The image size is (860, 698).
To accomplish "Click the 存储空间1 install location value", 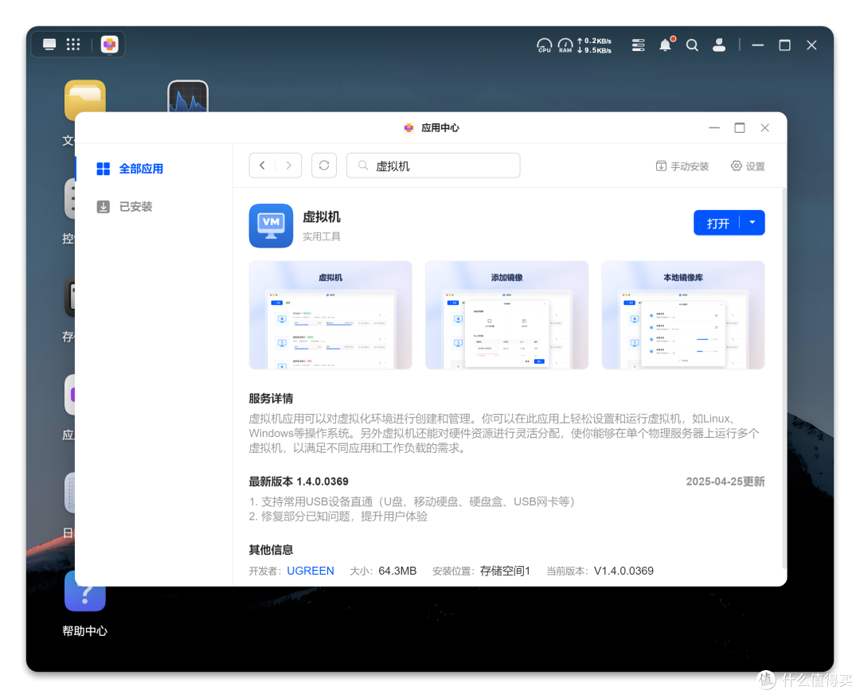I will (x=505, y=571).
